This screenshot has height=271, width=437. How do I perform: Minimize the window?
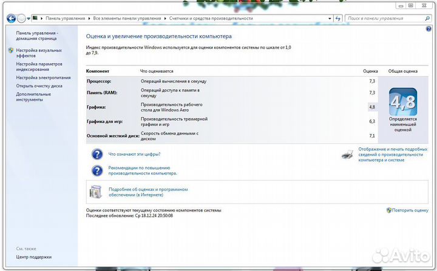click(x=401, y=5)
